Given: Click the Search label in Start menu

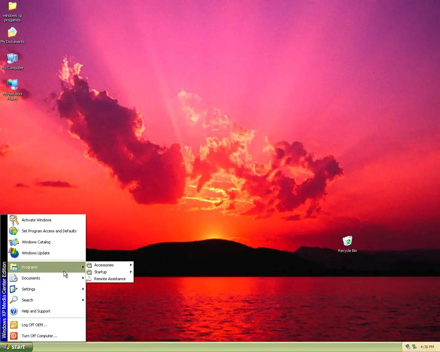Looking at the screenshot, I should tap(27, 300).
